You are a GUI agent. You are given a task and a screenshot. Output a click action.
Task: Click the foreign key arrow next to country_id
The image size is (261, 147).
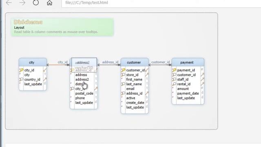click(x=45, y=79)
